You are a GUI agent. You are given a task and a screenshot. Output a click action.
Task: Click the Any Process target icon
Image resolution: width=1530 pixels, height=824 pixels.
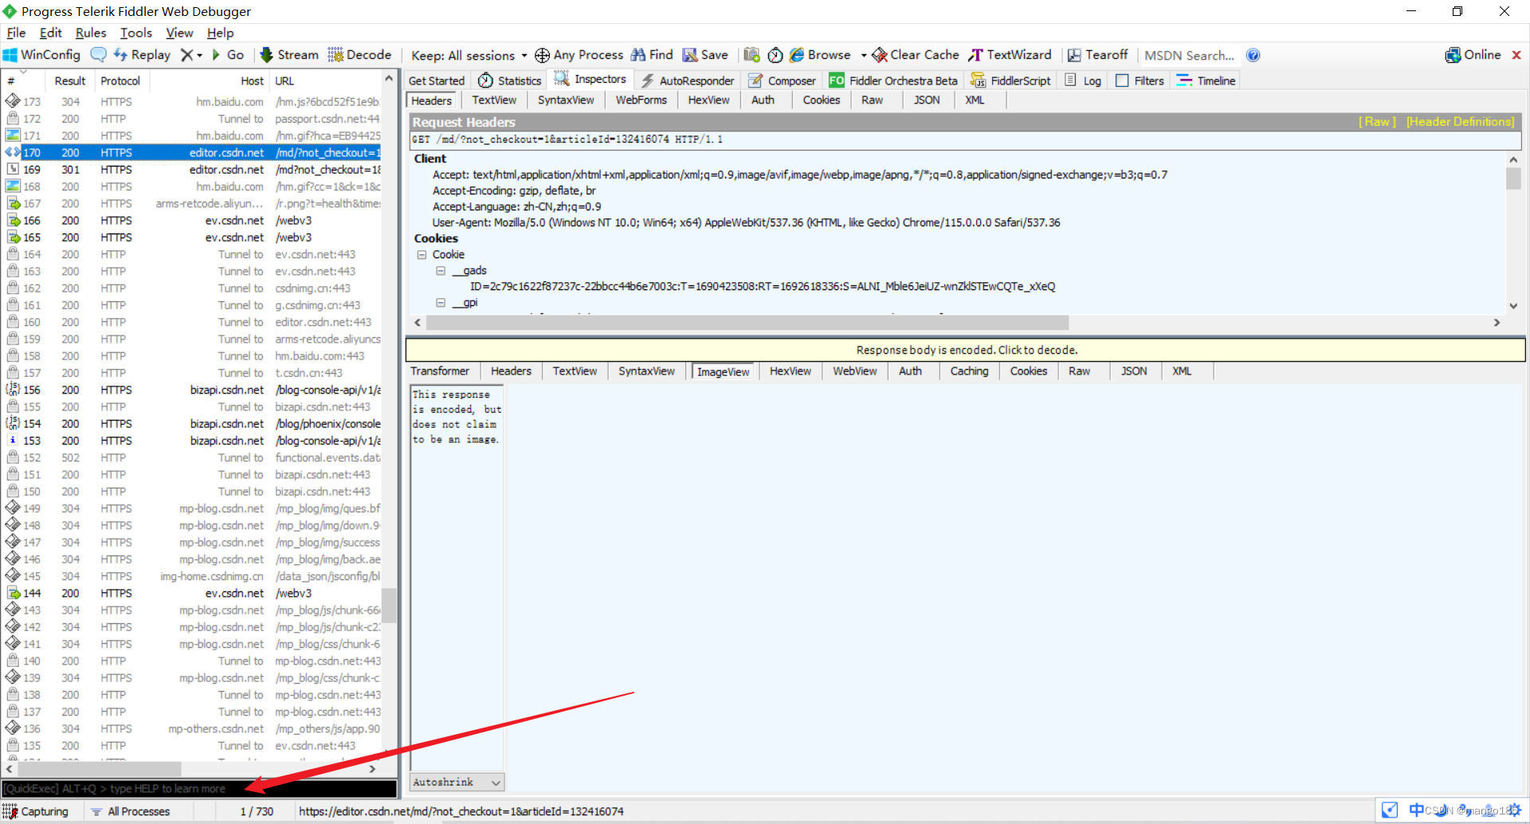pyautogui.click(x=542, y=55)
